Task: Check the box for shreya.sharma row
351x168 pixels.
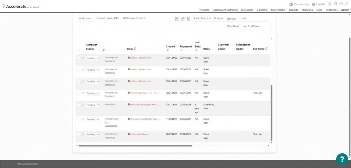Action: [78, 93]
